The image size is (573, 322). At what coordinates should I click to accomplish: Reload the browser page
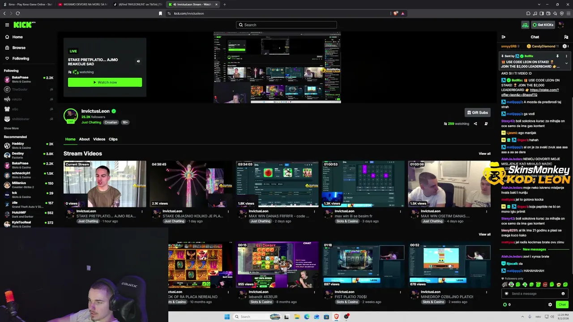click(17, 13)
